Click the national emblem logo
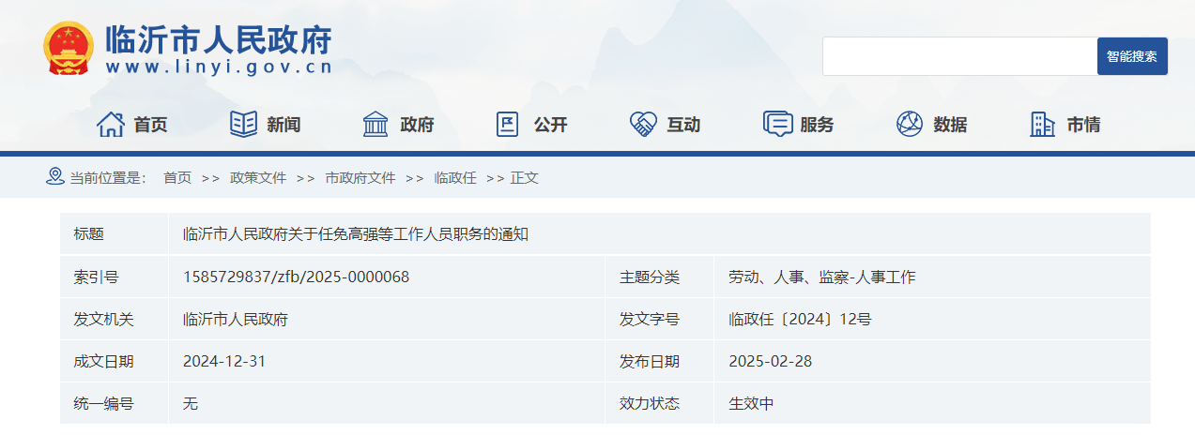Viewport: 1195px width, 435px height. tap(68, 48)
